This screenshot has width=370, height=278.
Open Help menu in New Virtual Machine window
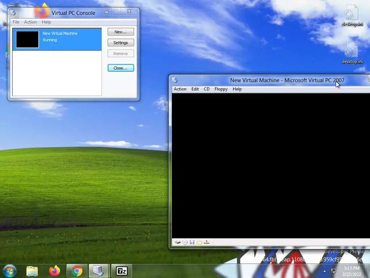[x=237, y=89]
